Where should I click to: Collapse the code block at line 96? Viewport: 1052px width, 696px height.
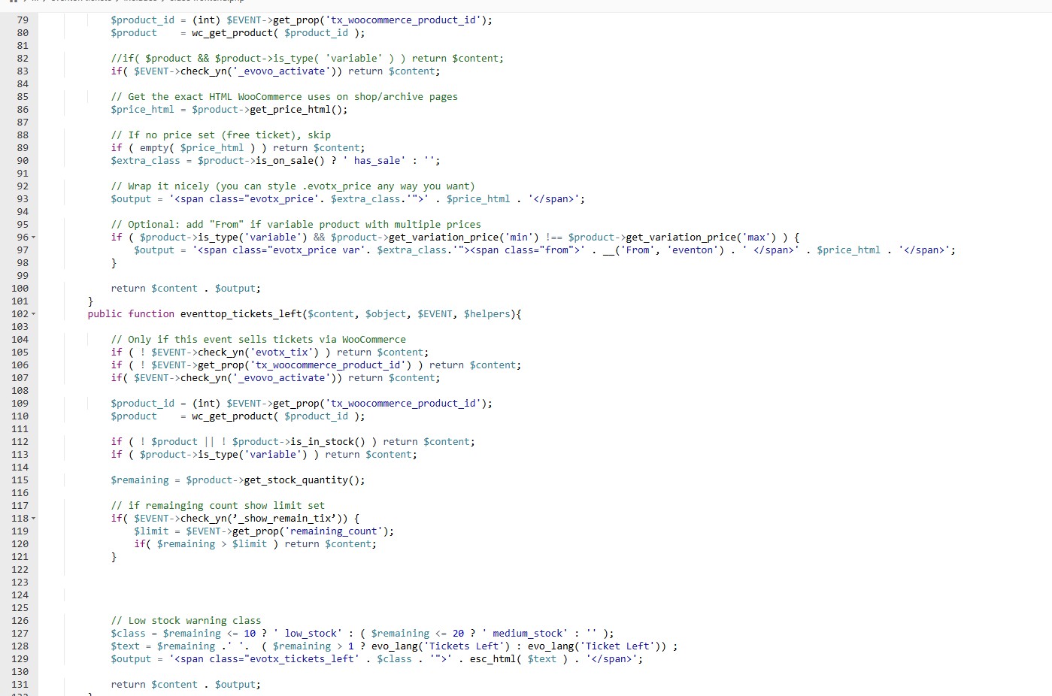(33, 238)
